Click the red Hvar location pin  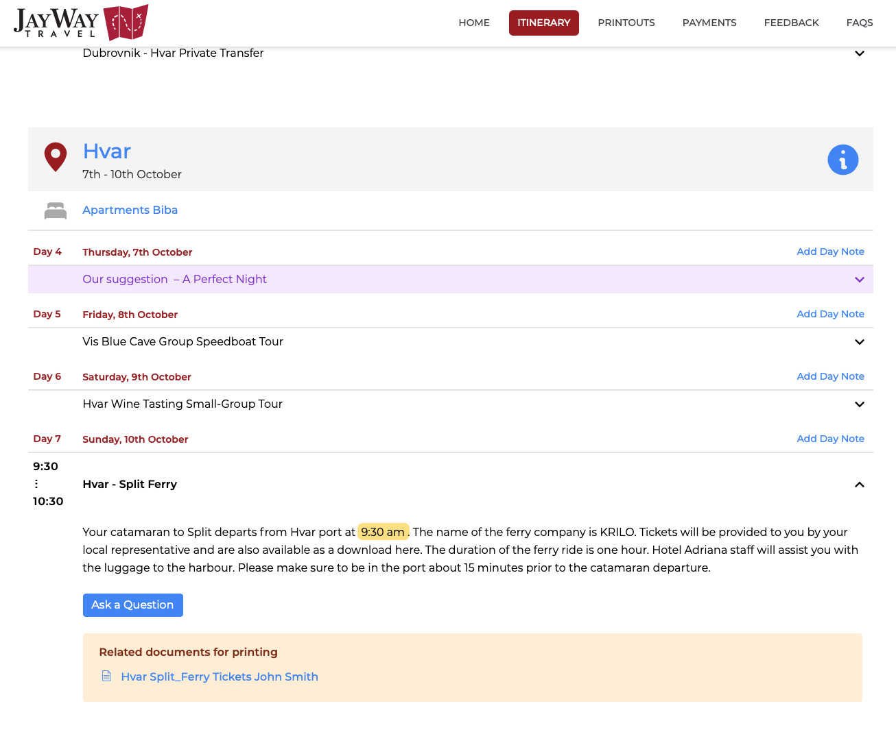(56, 157)
